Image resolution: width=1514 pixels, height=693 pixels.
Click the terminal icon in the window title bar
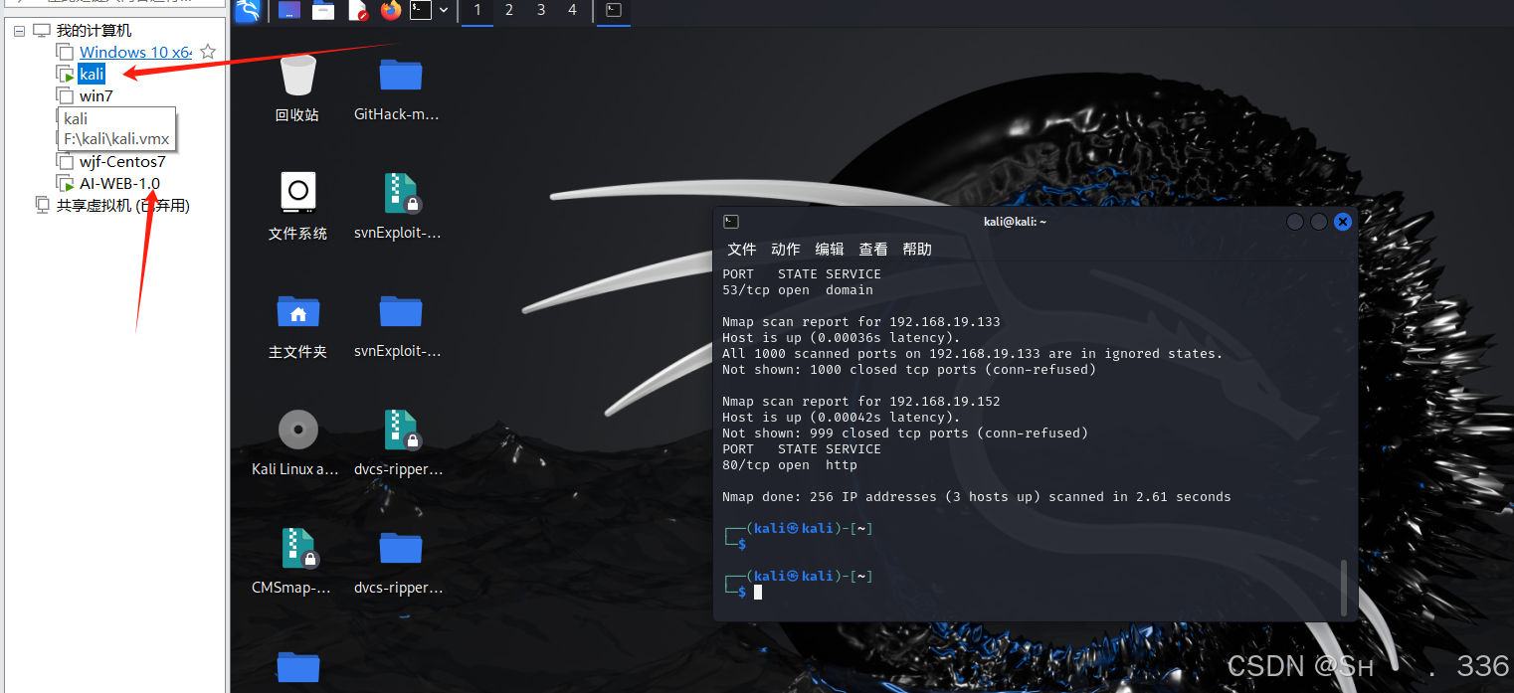(x=731, y=222)
